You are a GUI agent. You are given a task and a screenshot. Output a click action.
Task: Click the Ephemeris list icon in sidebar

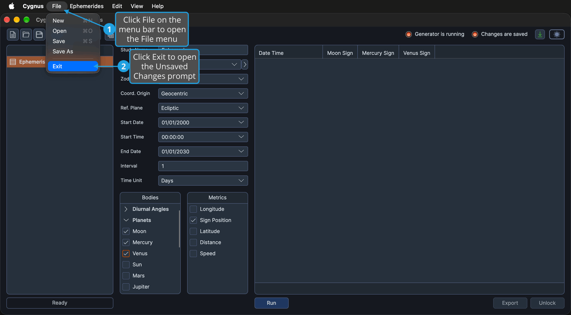tap(13, 62)
